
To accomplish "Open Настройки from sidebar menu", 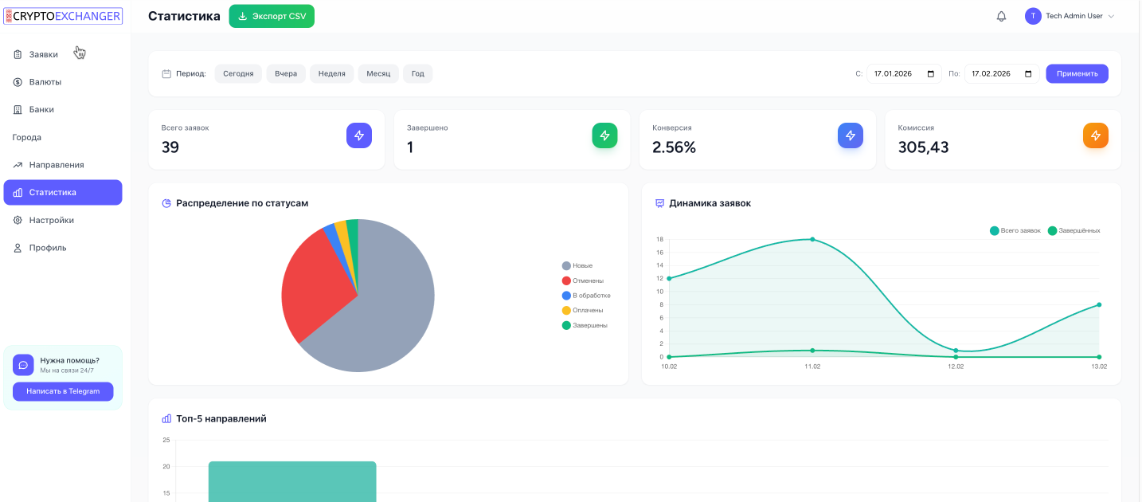I will (51, 220).
